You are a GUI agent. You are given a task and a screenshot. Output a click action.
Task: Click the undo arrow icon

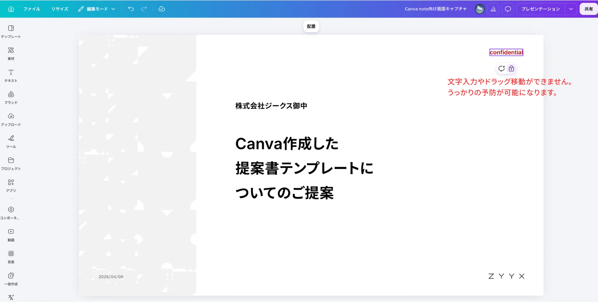[131, 9]
